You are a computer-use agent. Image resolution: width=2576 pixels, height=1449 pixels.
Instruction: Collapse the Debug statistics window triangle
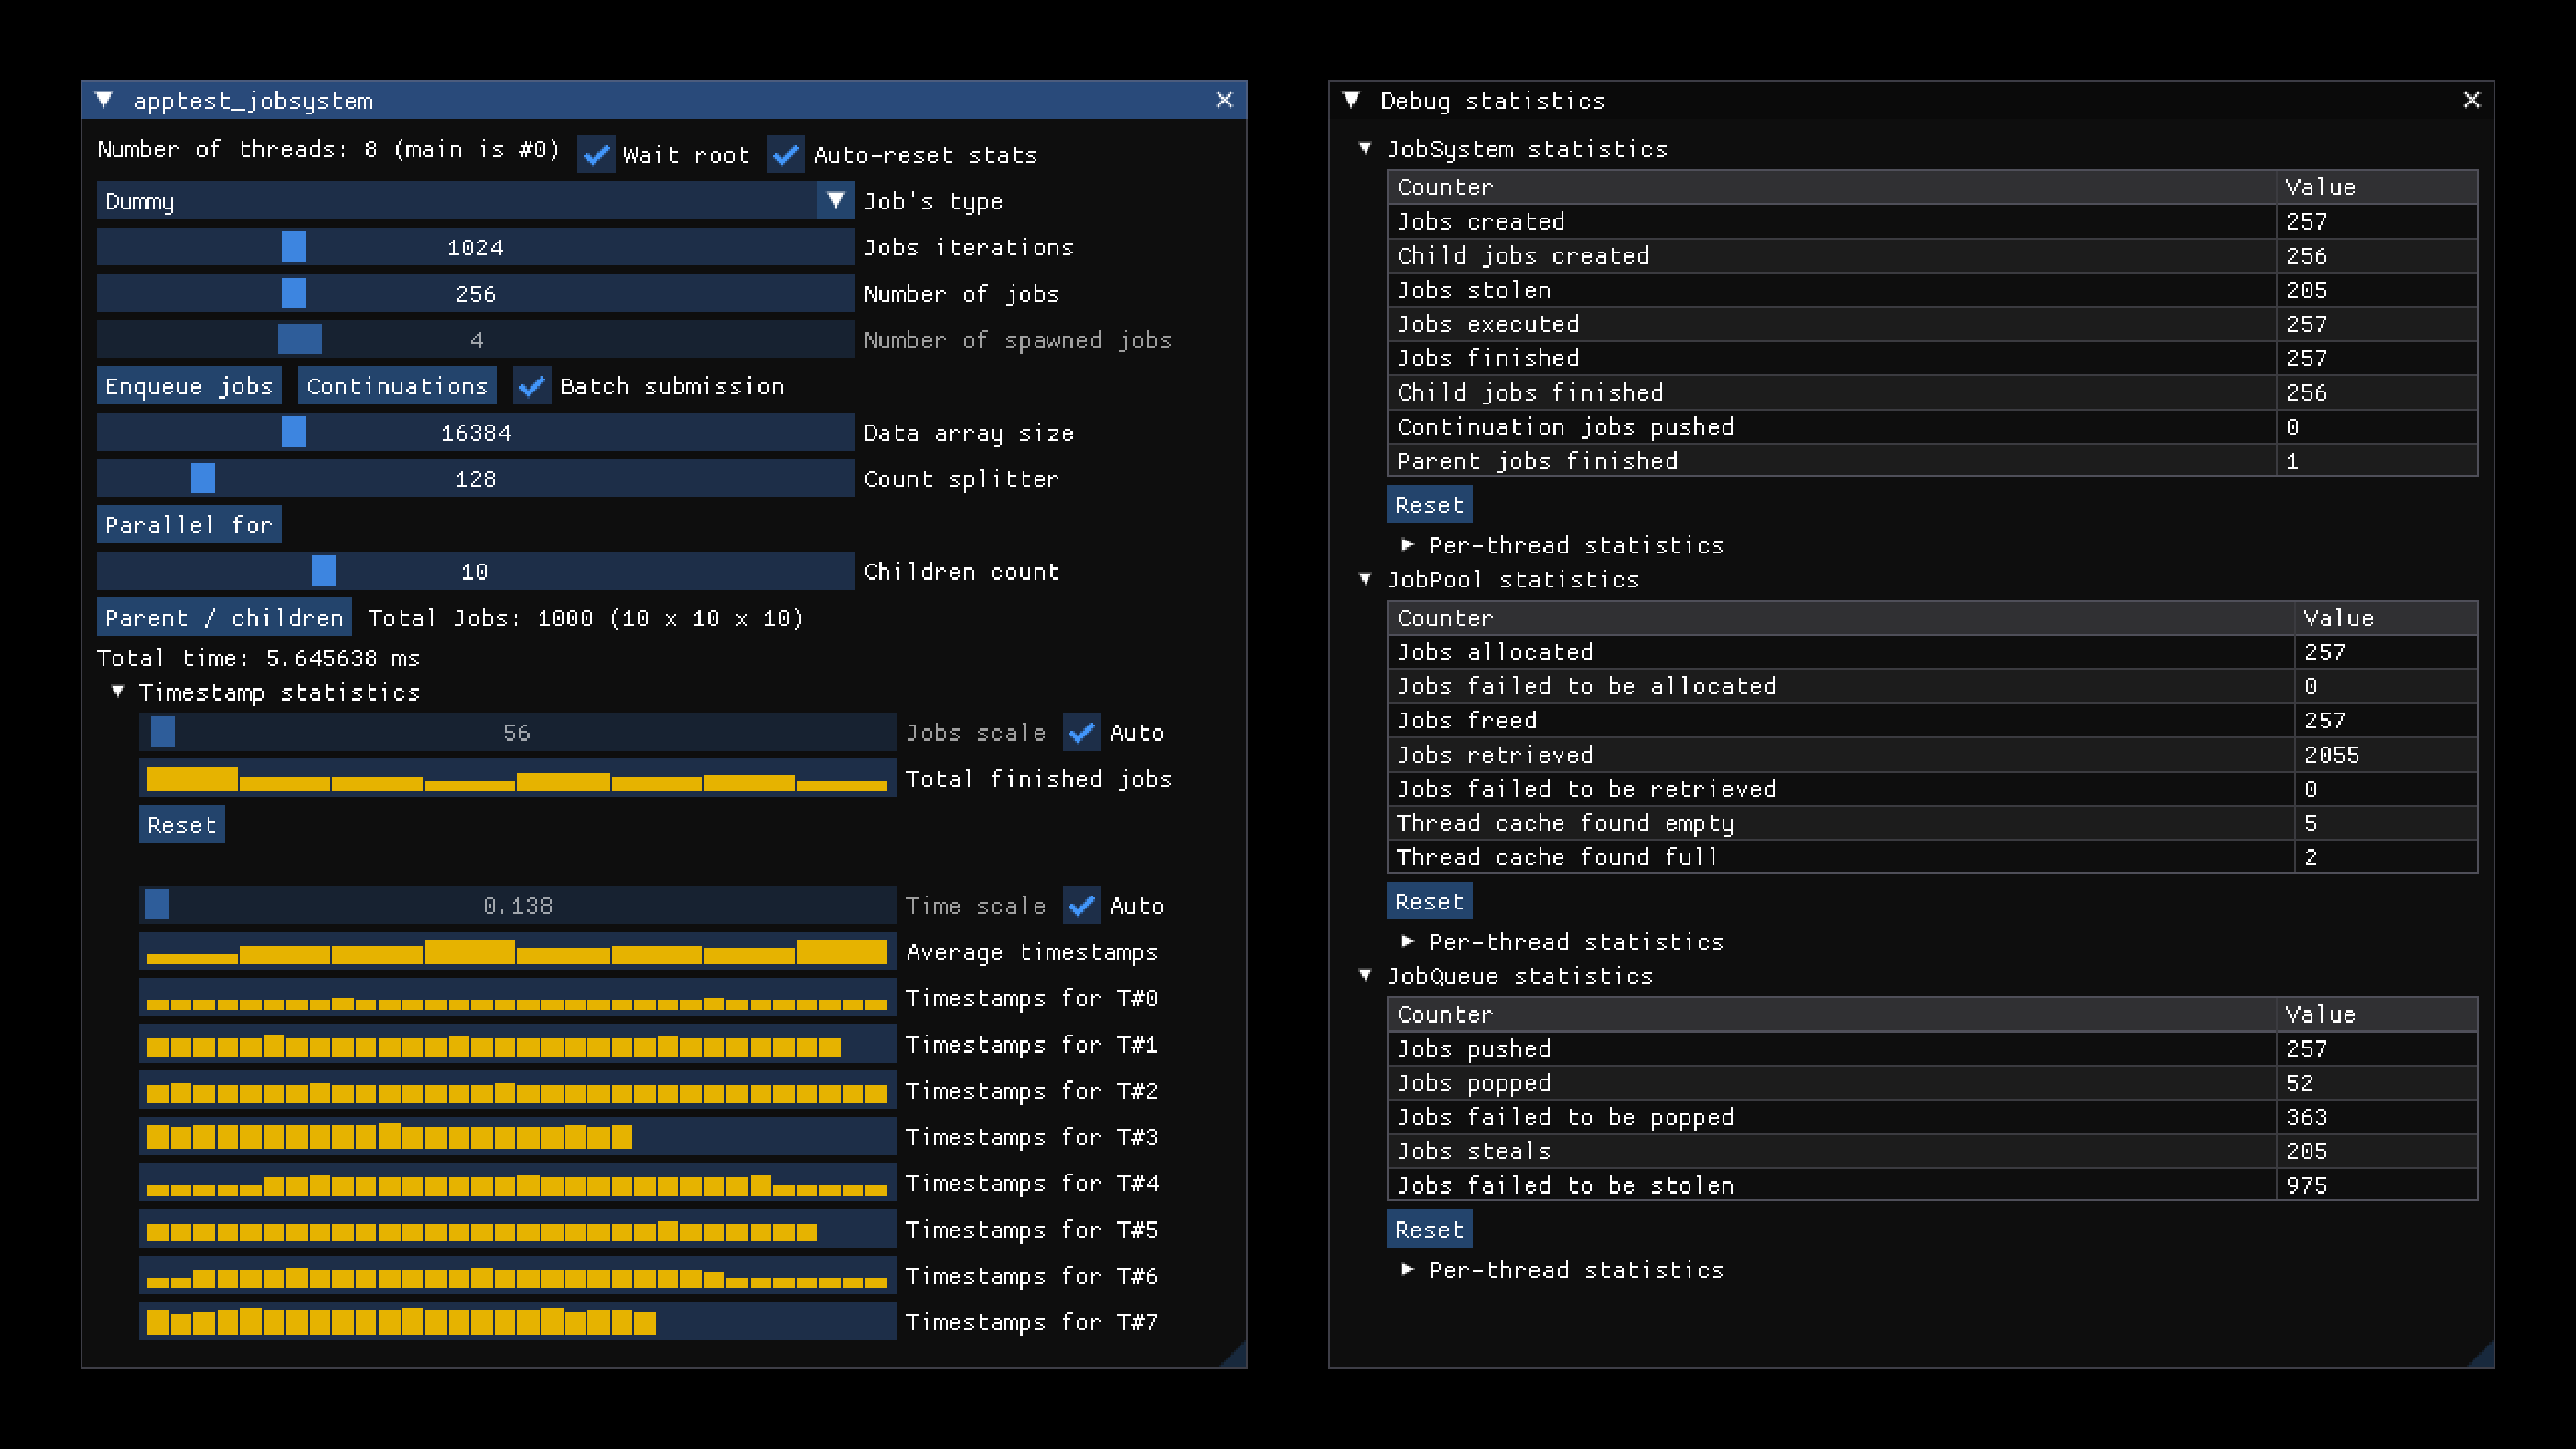pyautogui.click(x=1352, y=100)
